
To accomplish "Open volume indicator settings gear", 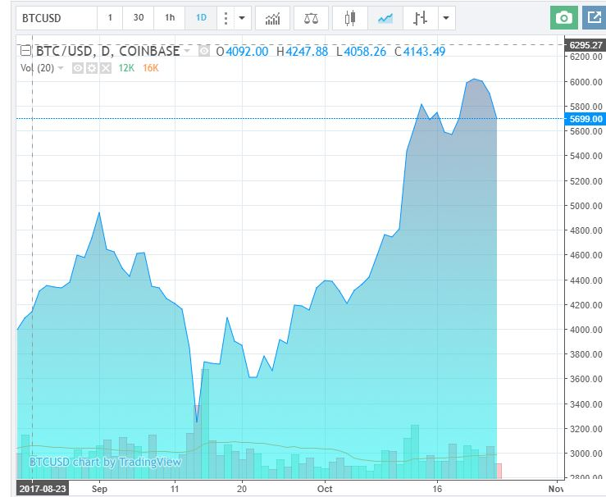I will tap(92, 68).
